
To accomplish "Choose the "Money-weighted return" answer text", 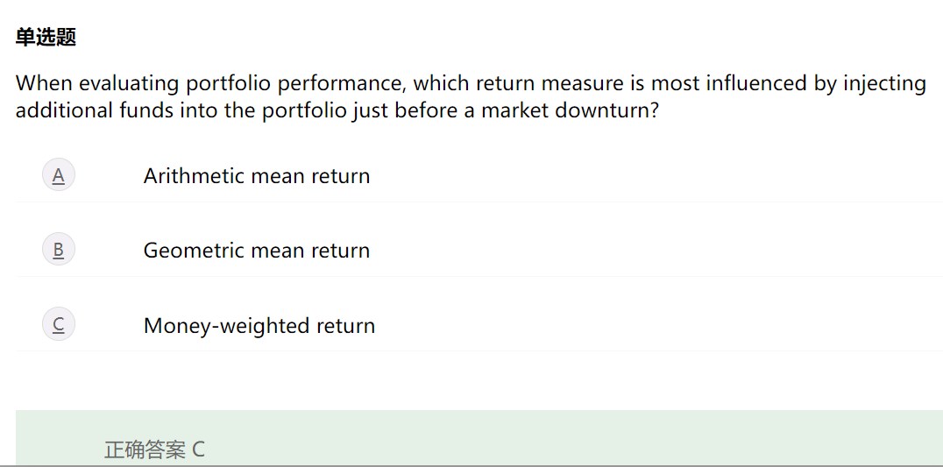I will [259, 326].
